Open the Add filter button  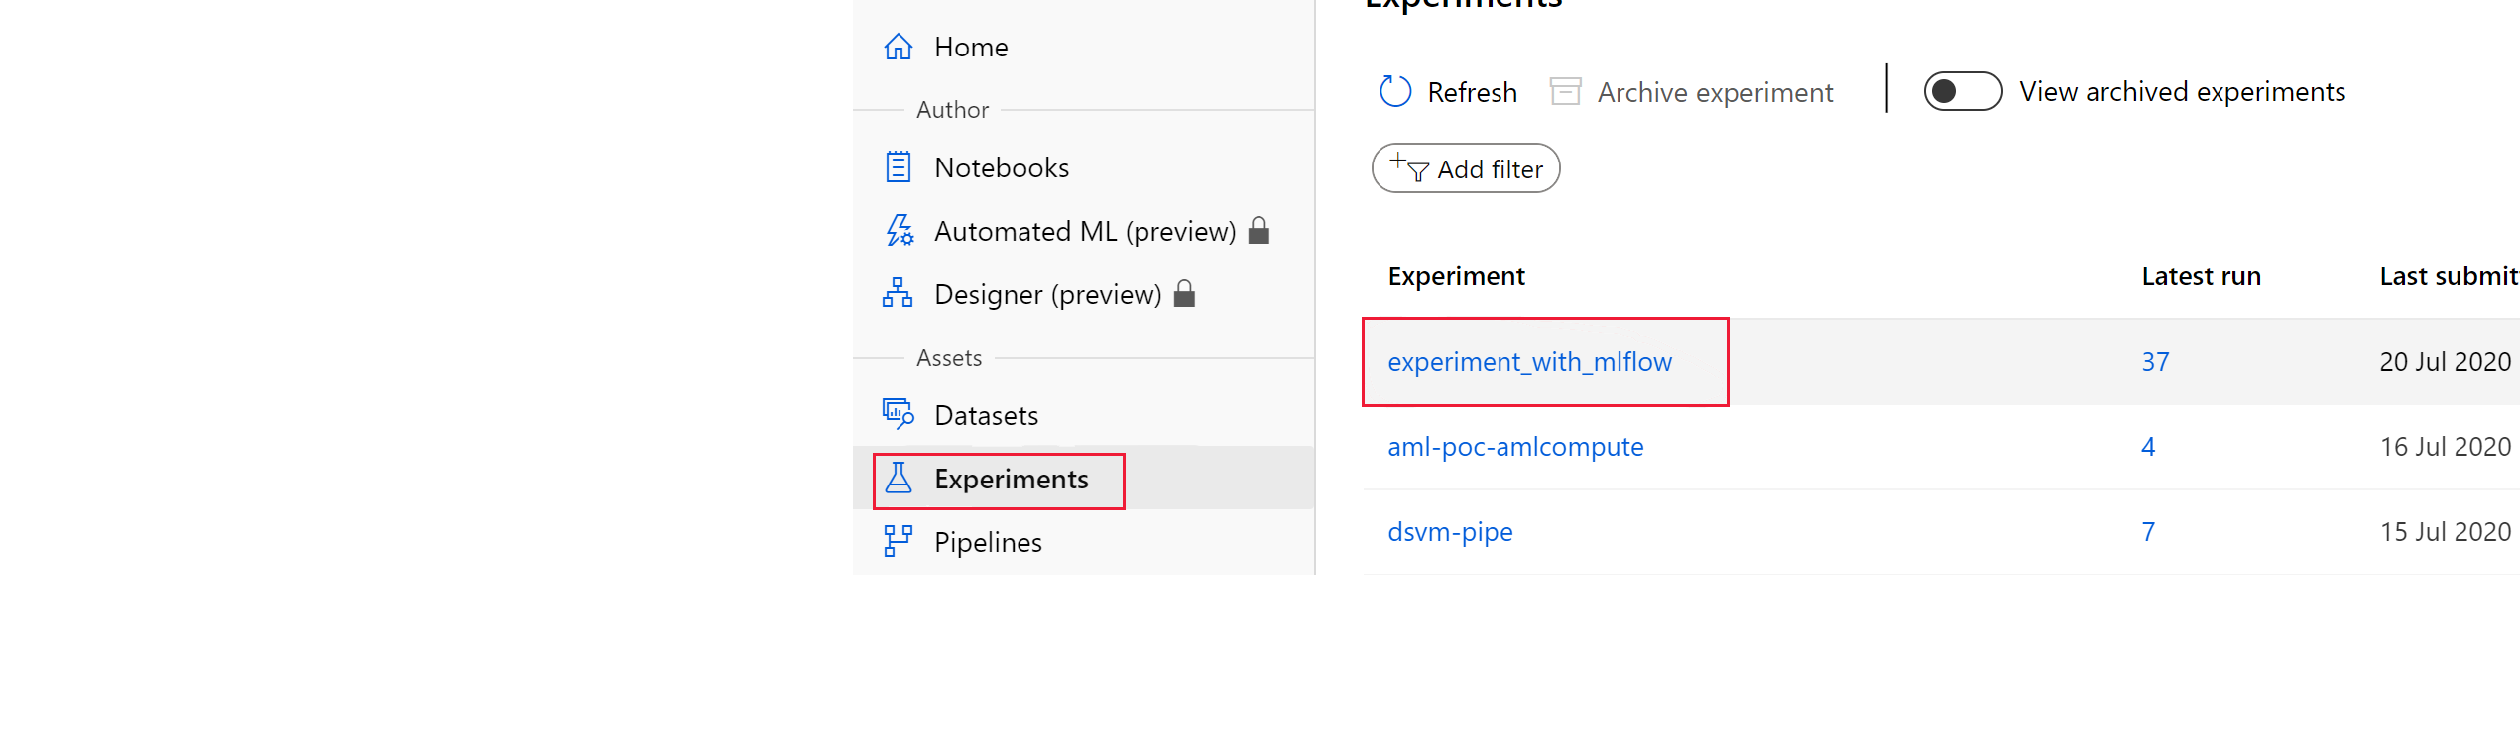point(1466,169)
